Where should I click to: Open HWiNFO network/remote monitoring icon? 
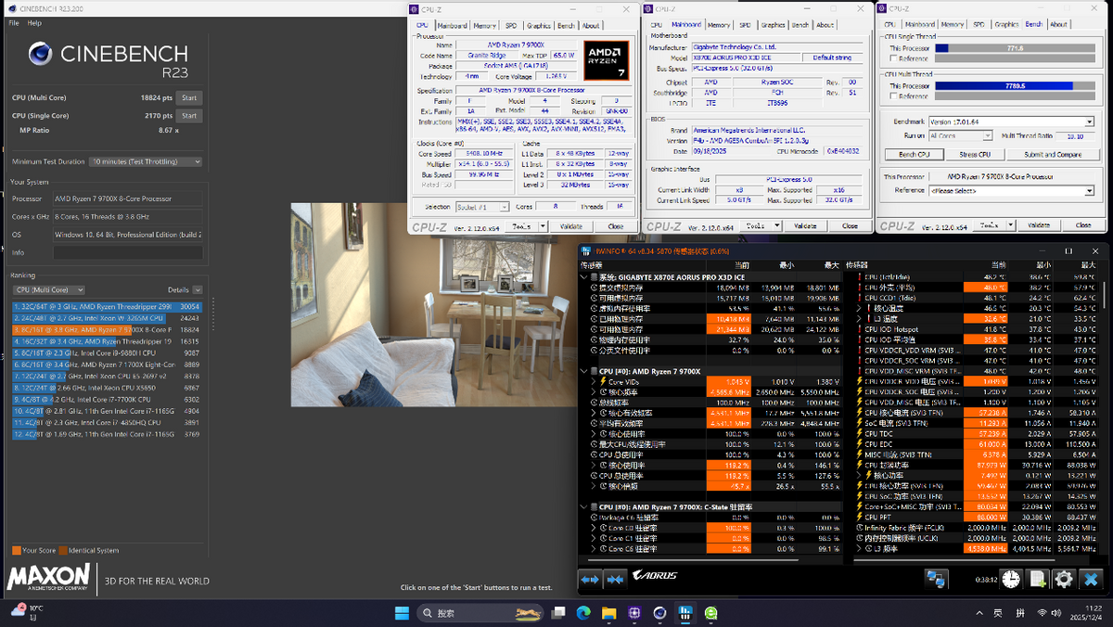pyautogui.click(x=937, y=580)
